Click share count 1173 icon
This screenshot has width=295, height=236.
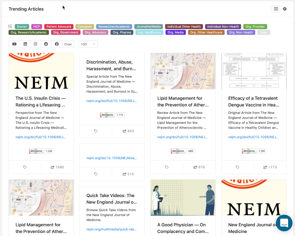(270, 167)
